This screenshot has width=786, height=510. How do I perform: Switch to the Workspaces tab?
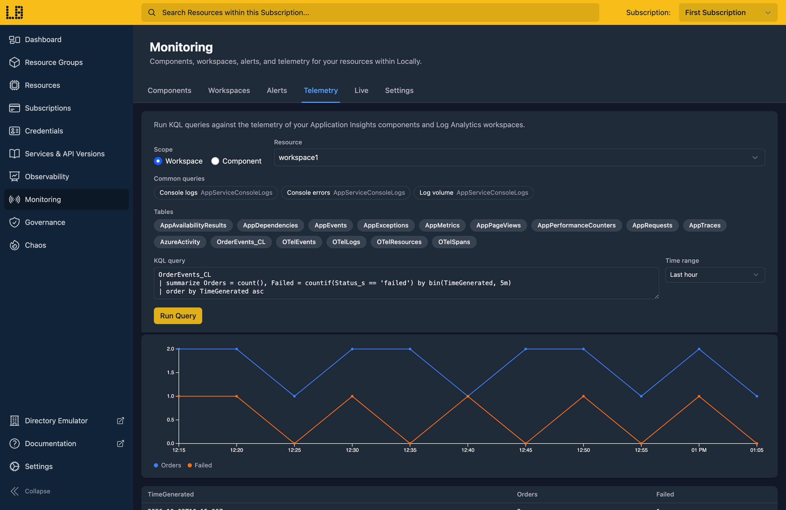(229, 90)
